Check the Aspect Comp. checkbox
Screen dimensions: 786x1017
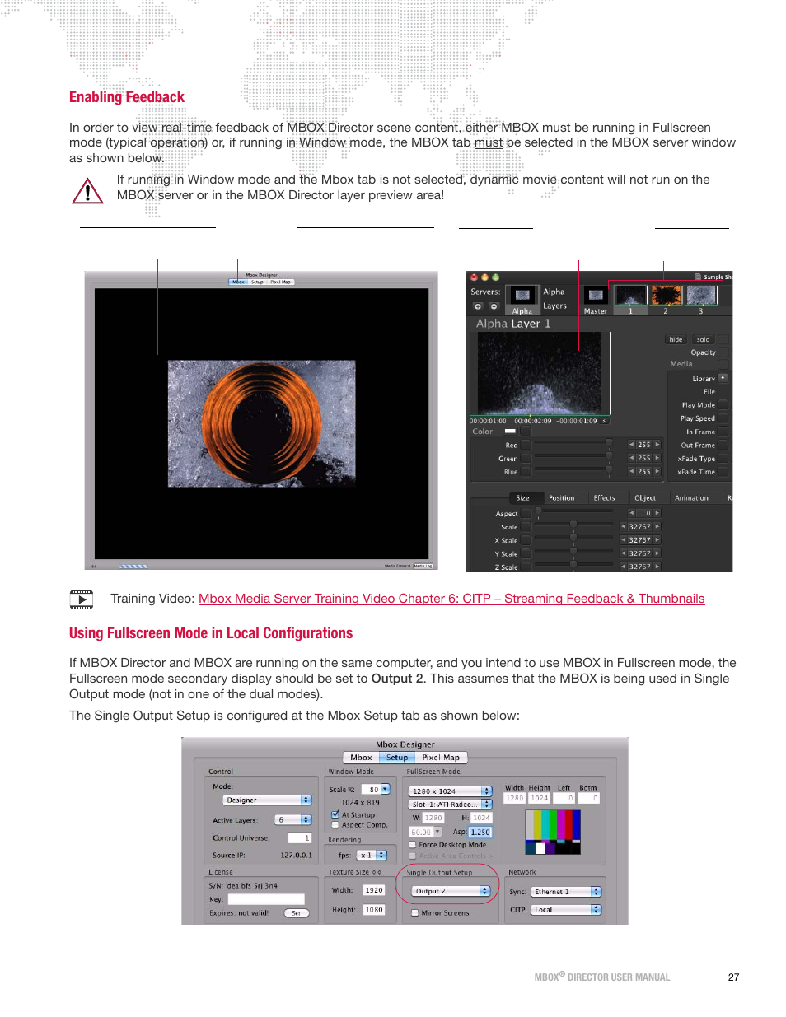pyautogui.click(x=335, y=824)
